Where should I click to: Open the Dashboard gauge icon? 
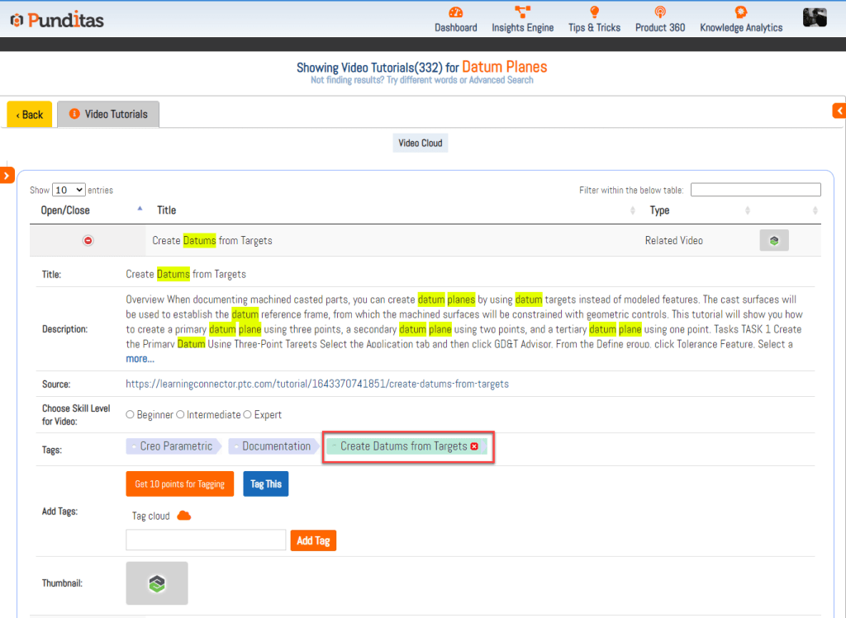455,12
